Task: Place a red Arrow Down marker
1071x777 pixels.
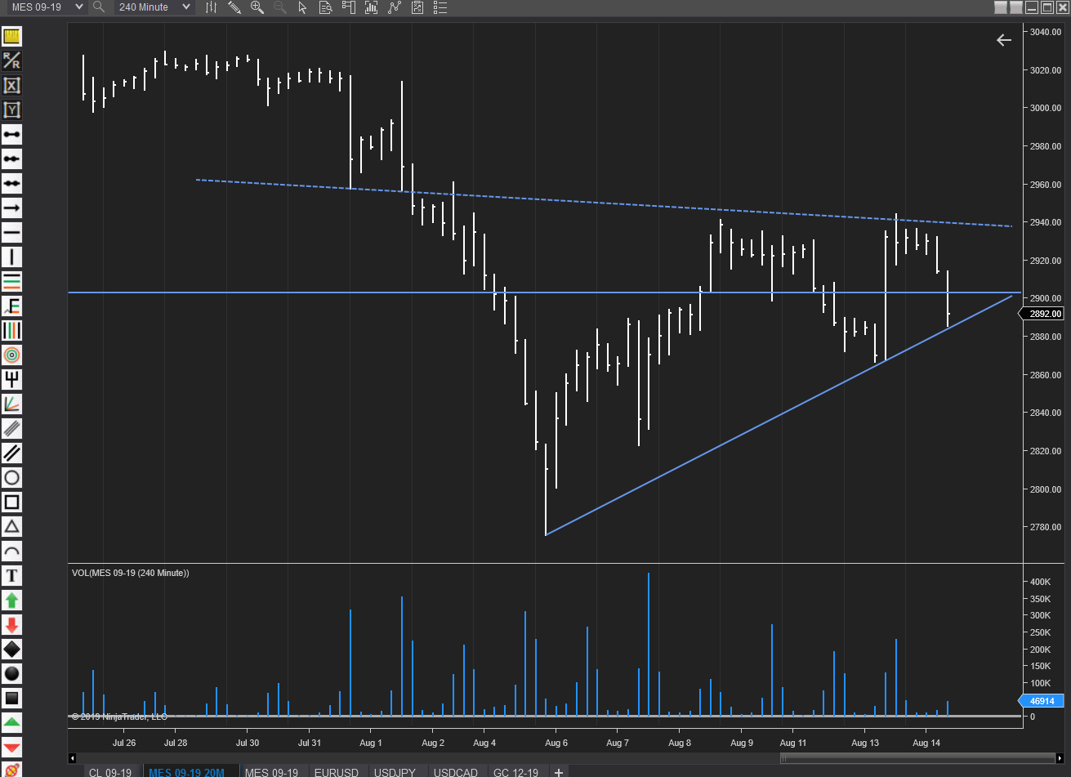Action: click(11, 624)
